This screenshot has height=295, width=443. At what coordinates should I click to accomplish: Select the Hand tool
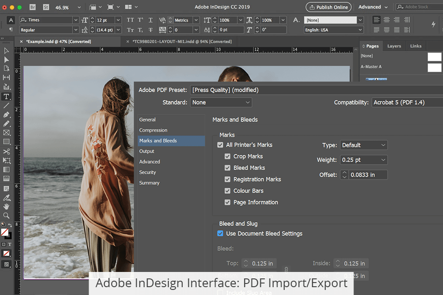pos(6,206)
